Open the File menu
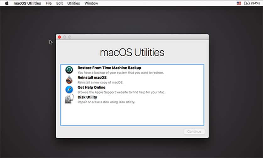The height and width of the screenshot is (158, 263). click(49, 3)
